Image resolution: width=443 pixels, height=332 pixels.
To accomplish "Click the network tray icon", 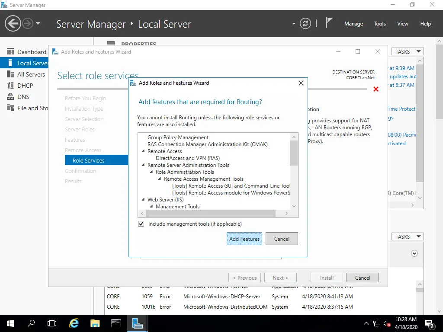I will point(377,323).
